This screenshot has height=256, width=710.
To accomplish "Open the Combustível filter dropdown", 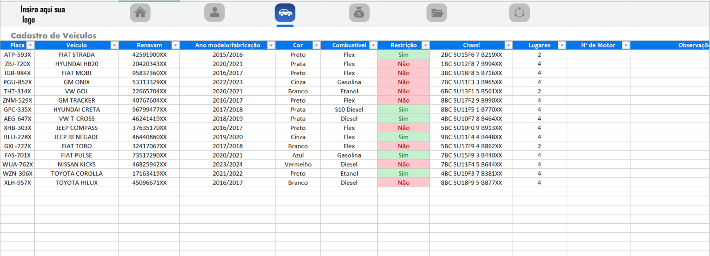I will [373, 45].
